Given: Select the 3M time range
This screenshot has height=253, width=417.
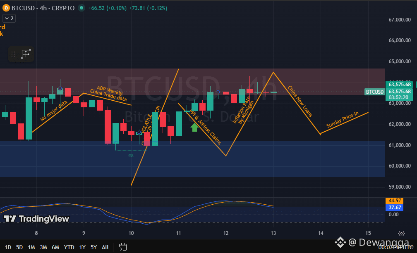Looking at the screenshot, I should pos(43,247).
